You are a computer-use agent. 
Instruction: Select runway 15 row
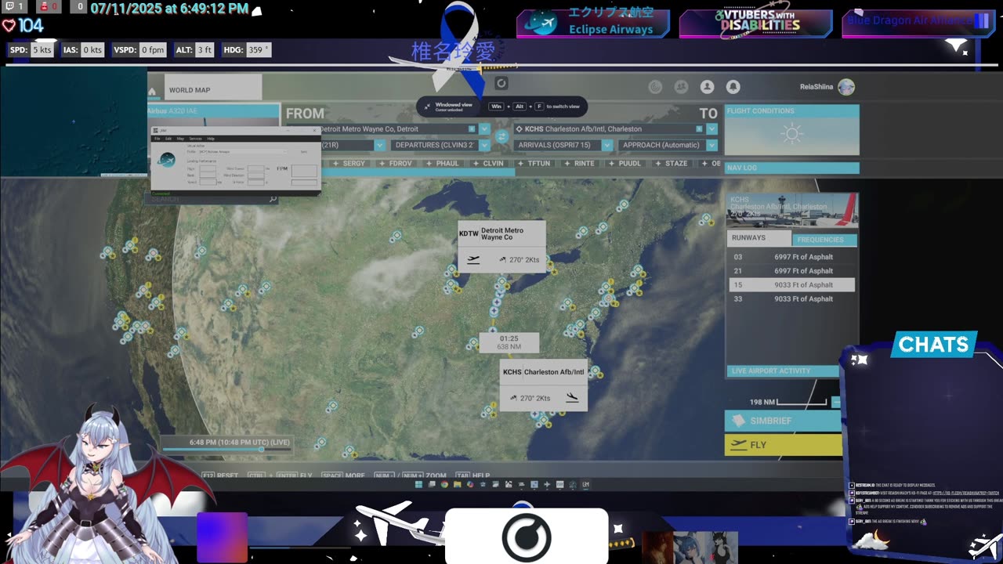[791, 285]
